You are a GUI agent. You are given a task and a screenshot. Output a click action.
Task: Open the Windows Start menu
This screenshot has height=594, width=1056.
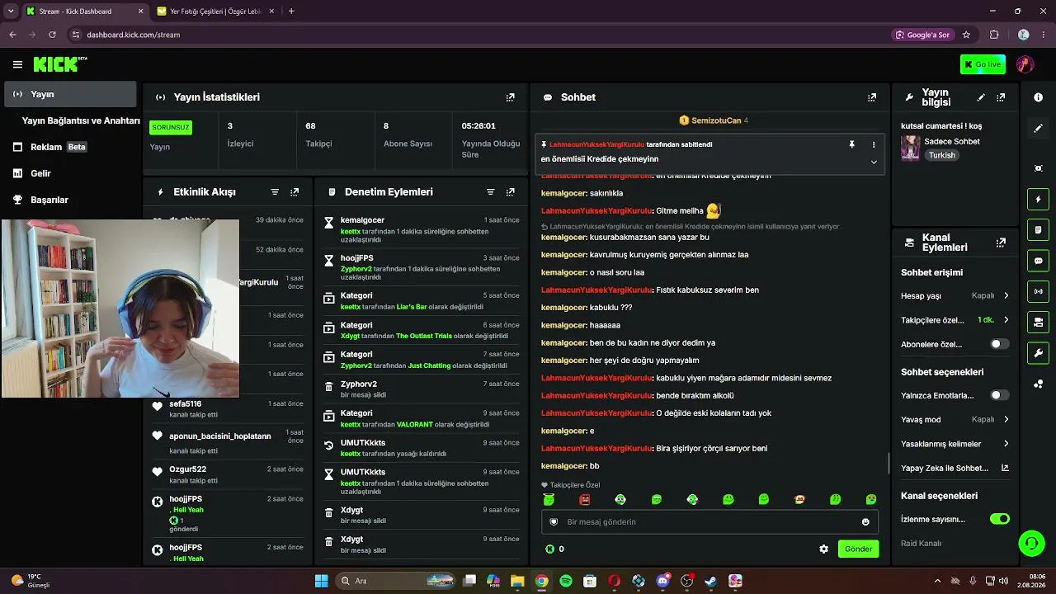click(x=321, y=581)
